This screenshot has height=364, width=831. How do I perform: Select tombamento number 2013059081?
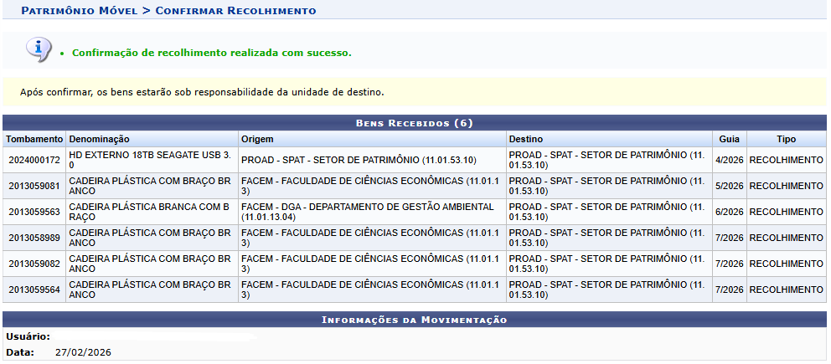(34, 186)
